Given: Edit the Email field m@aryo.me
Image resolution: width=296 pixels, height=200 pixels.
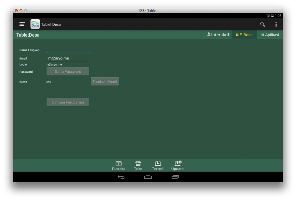Looking at the screenshot, I should point(68,58).
